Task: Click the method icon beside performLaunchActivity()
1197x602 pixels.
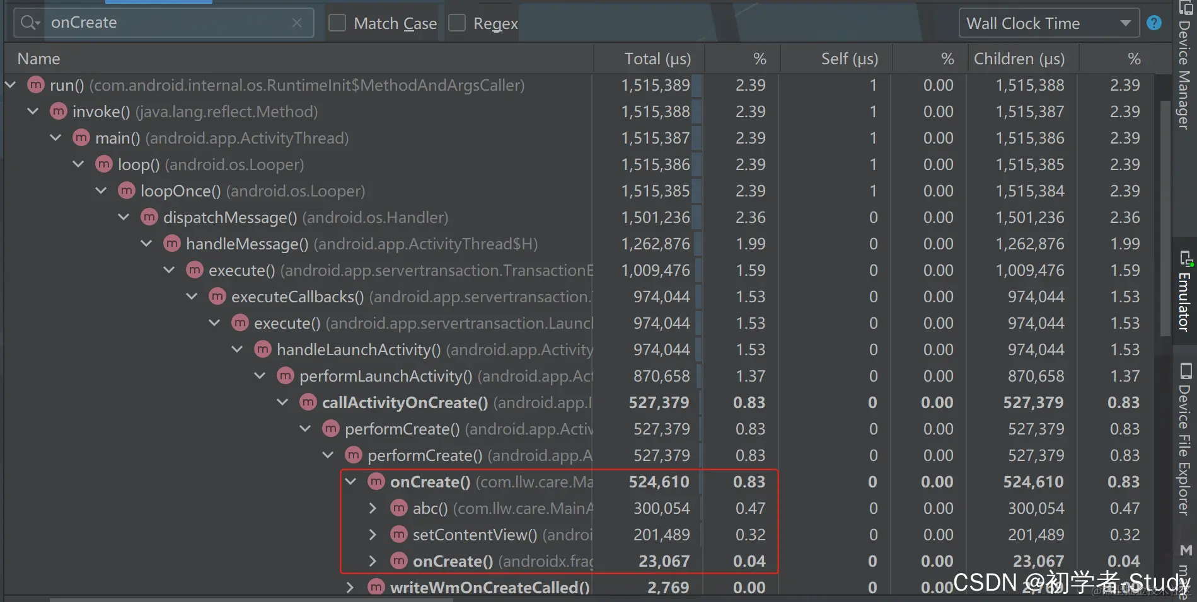Action: (x=286, y=375)
